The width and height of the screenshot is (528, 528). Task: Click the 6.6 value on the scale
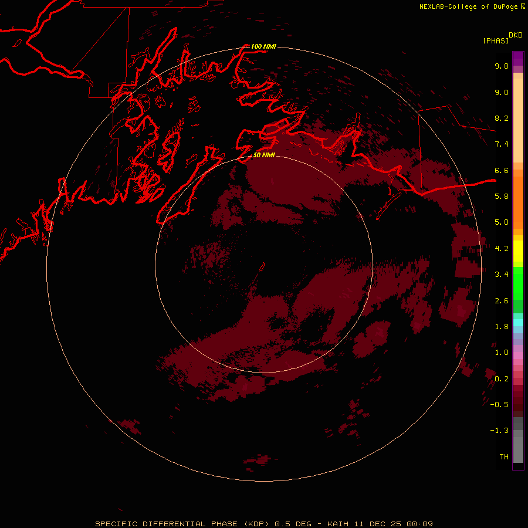(502, 170)
